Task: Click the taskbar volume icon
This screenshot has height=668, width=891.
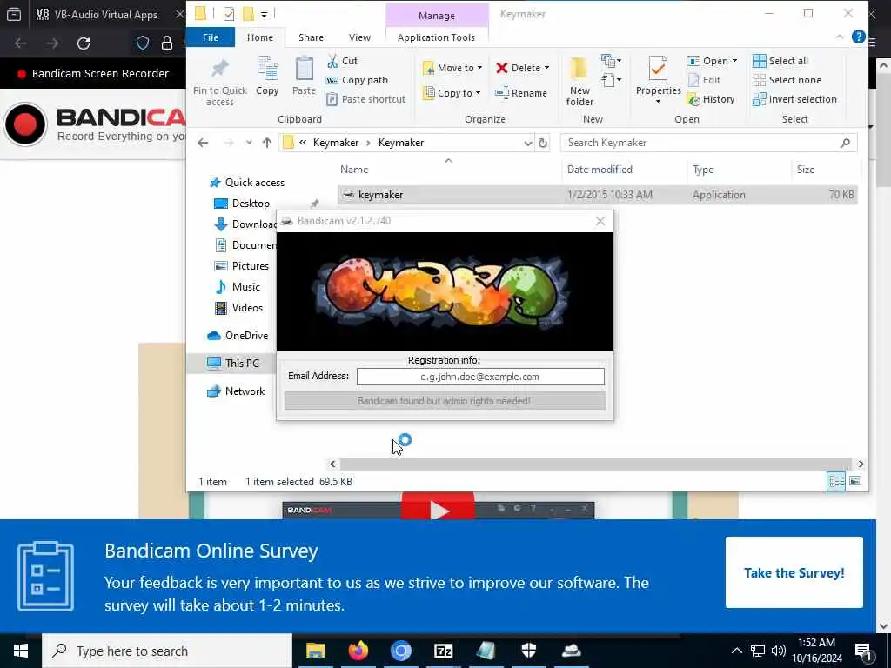Action: click(x=779, y=651)
